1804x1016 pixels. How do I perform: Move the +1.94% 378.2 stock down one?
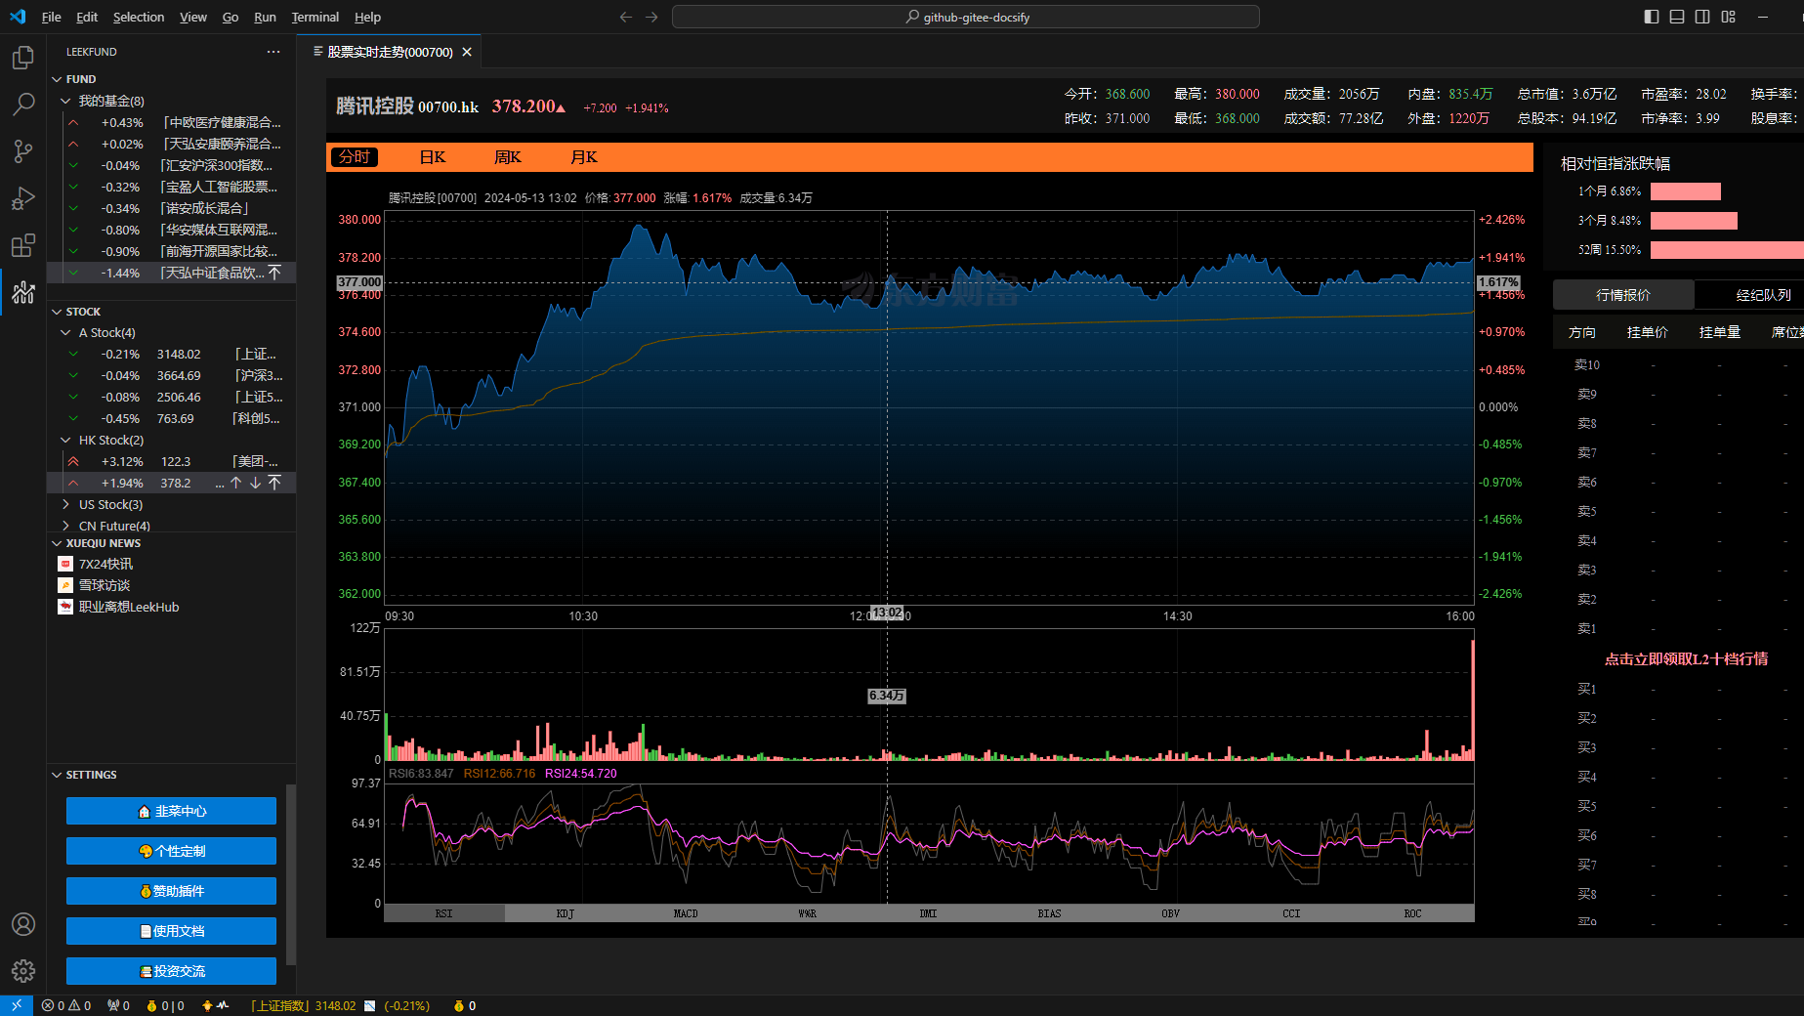click(x=255, y=483)
